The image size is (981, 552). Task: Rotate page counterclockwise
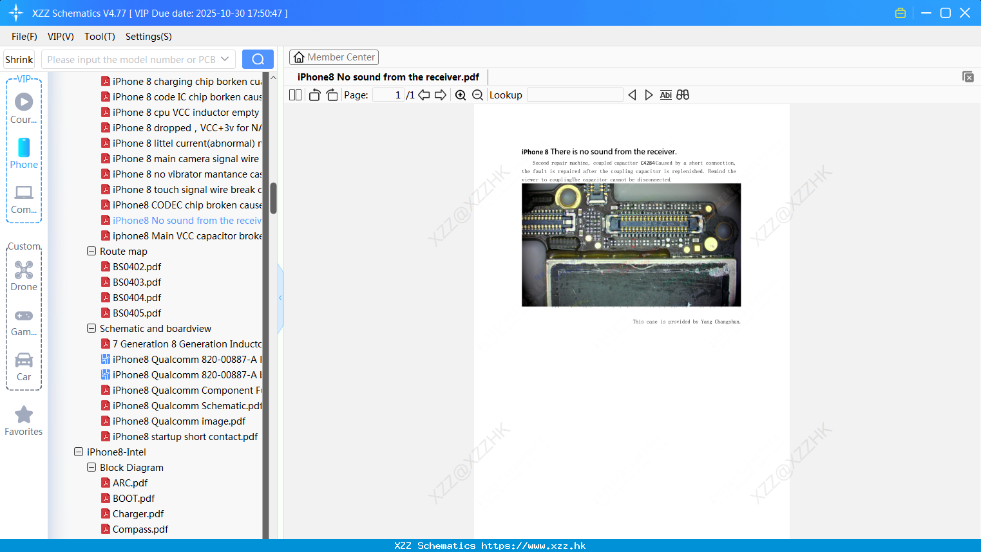pos(314,95)
